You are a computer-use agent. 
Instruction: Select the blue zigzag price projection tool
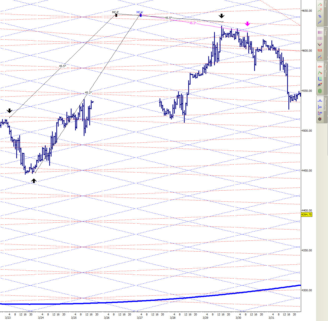point(320,22)
